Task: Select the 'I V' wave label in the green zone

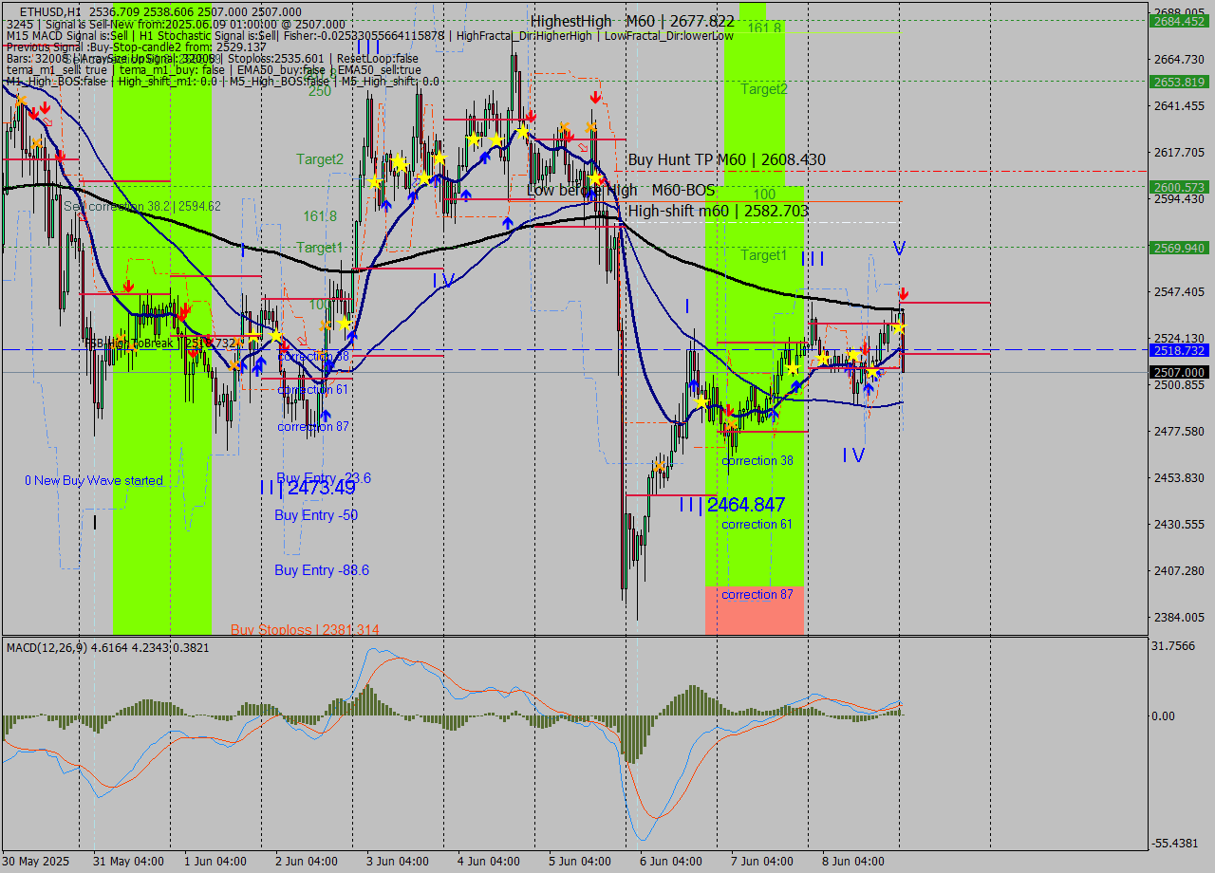Action: [852, 455]
